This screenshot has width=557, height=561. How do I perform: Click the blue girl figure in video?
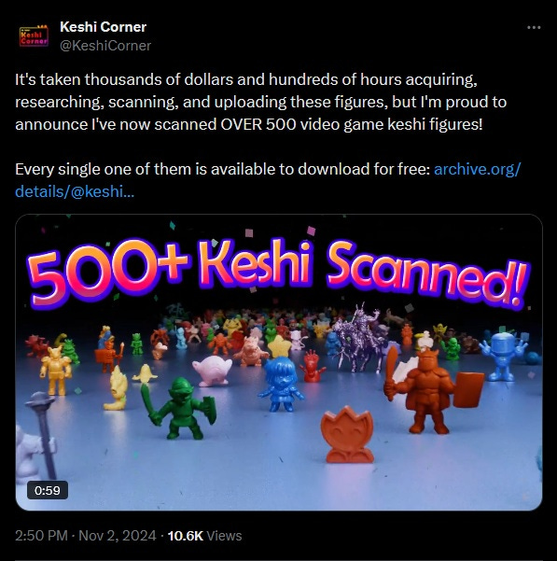point(281,384)
